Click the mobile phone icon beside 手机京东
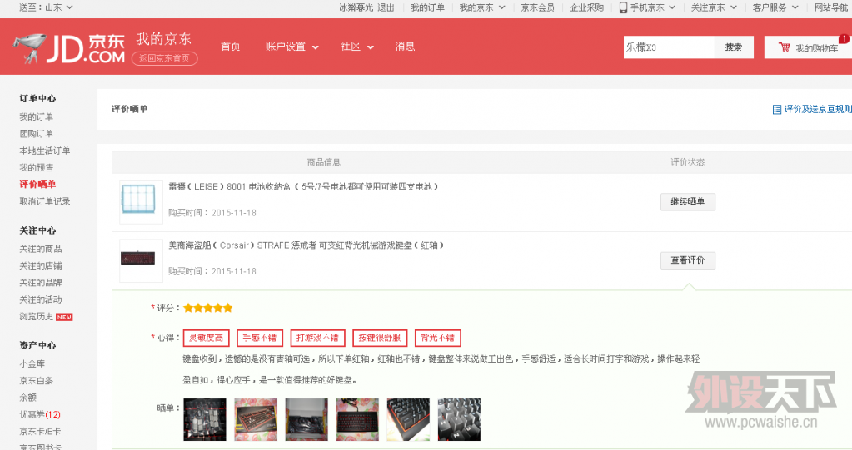This screenshot has width=852, height=450. [x=623, y=7]
